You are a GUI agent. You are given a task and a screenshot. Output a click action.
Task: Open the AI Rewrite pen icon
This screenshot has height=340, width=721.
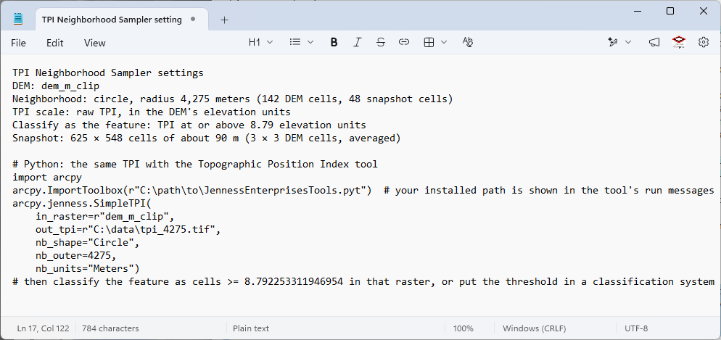point(612,42)
